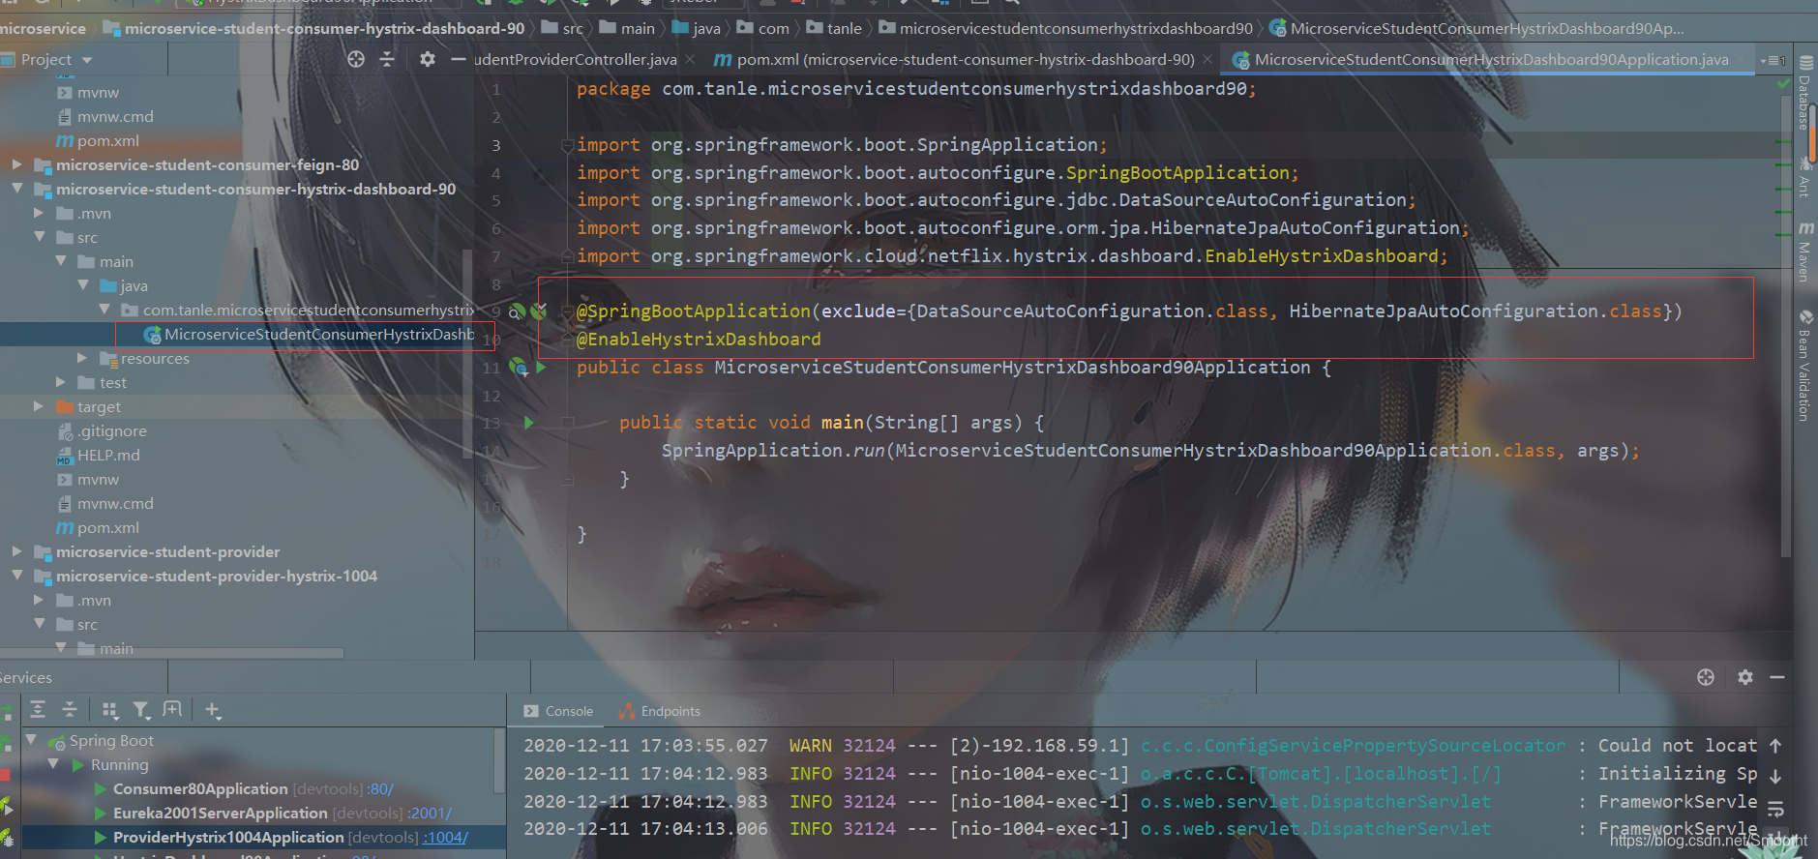This screenshot has width=1818, height=859.
Task: Toggle soft-wrap in console
Action: [x=1775, y=809]
